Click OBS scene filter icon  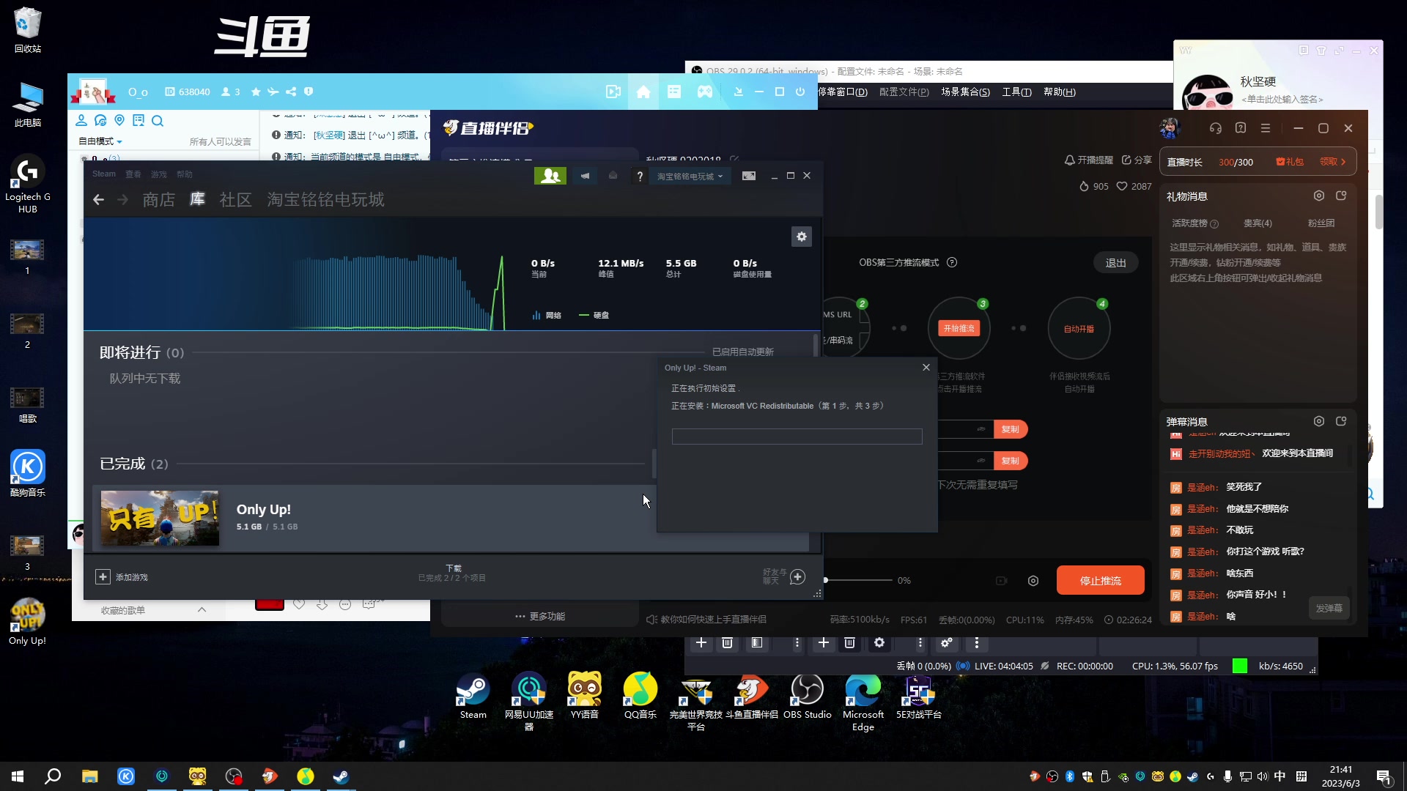757,643
